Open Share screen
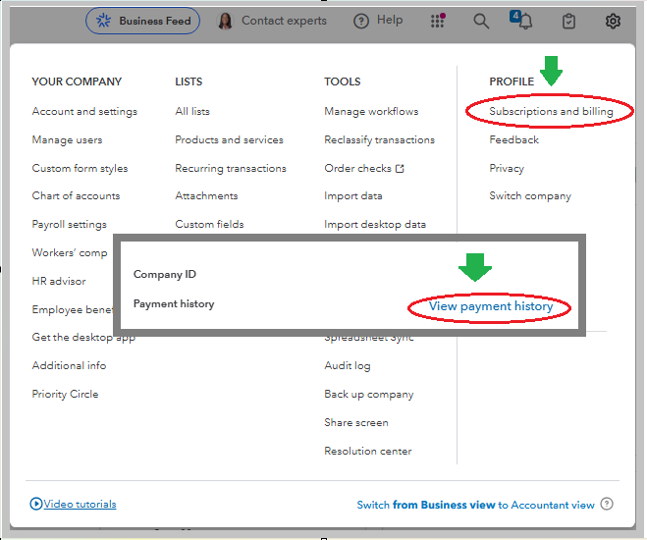 356,422
